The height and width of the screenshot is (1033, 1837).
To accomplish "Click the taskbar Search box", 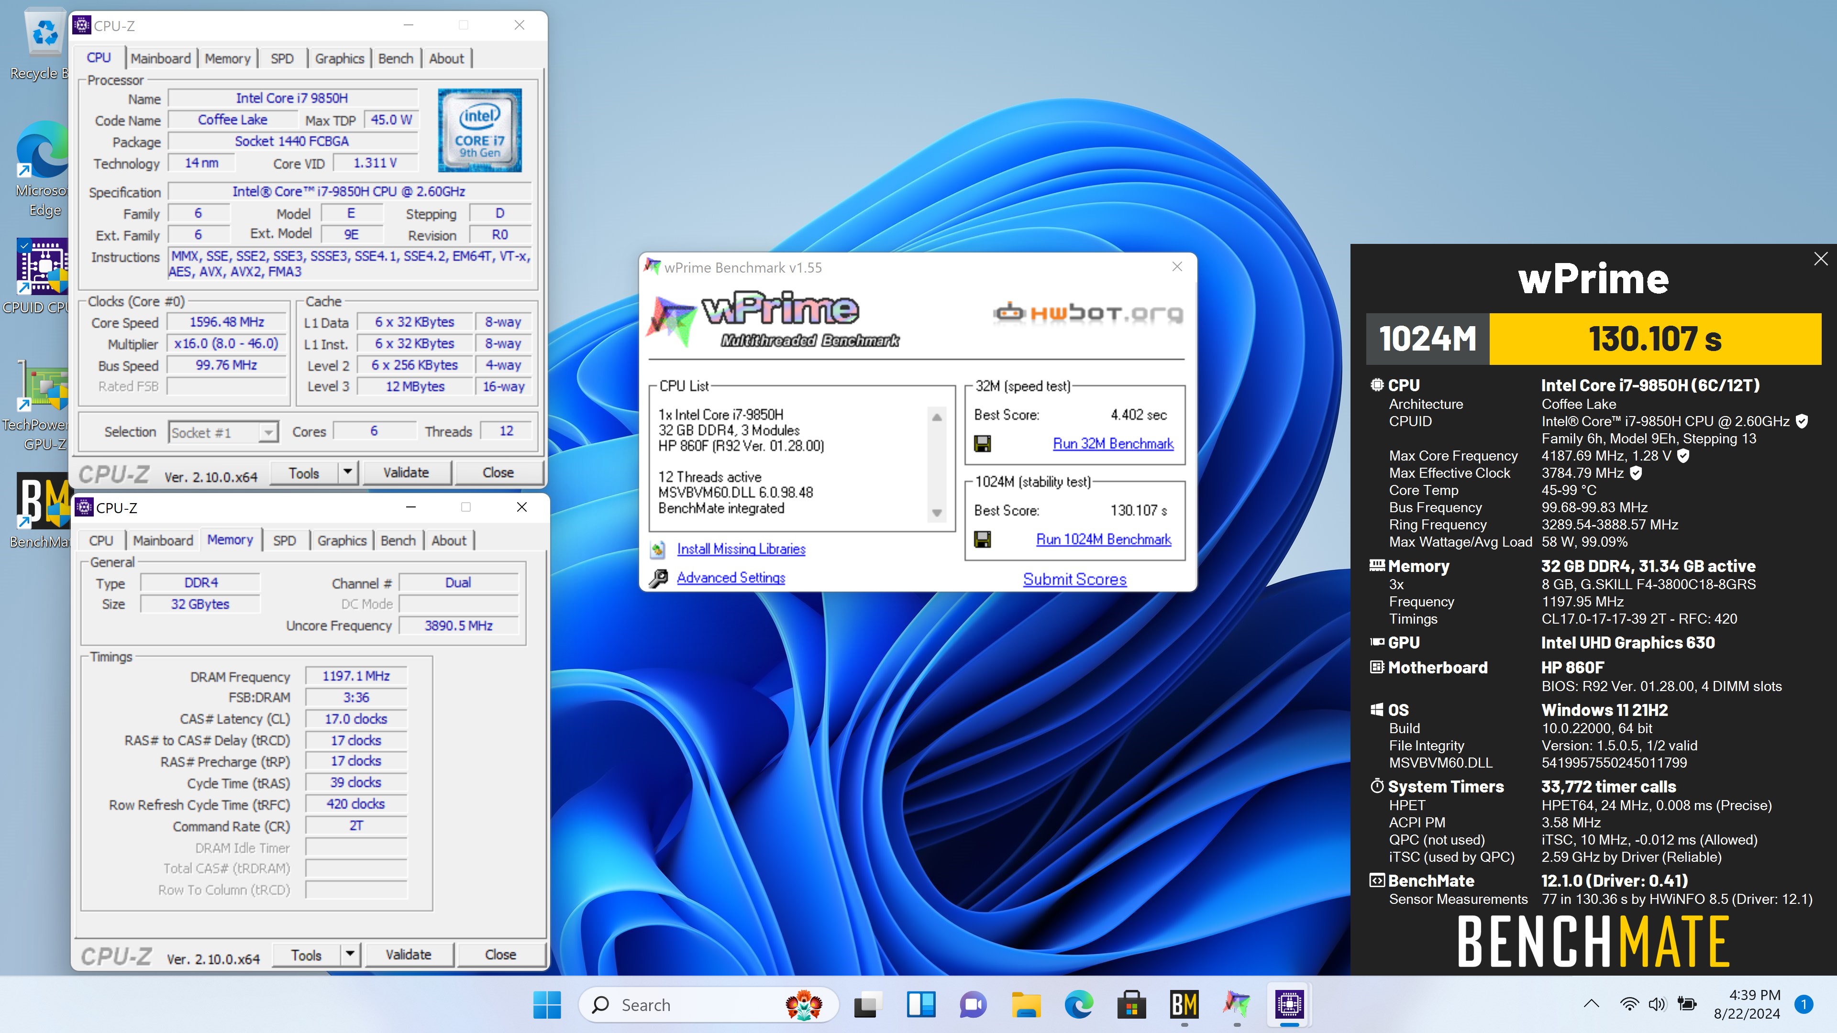I will tap(708, 1004).
